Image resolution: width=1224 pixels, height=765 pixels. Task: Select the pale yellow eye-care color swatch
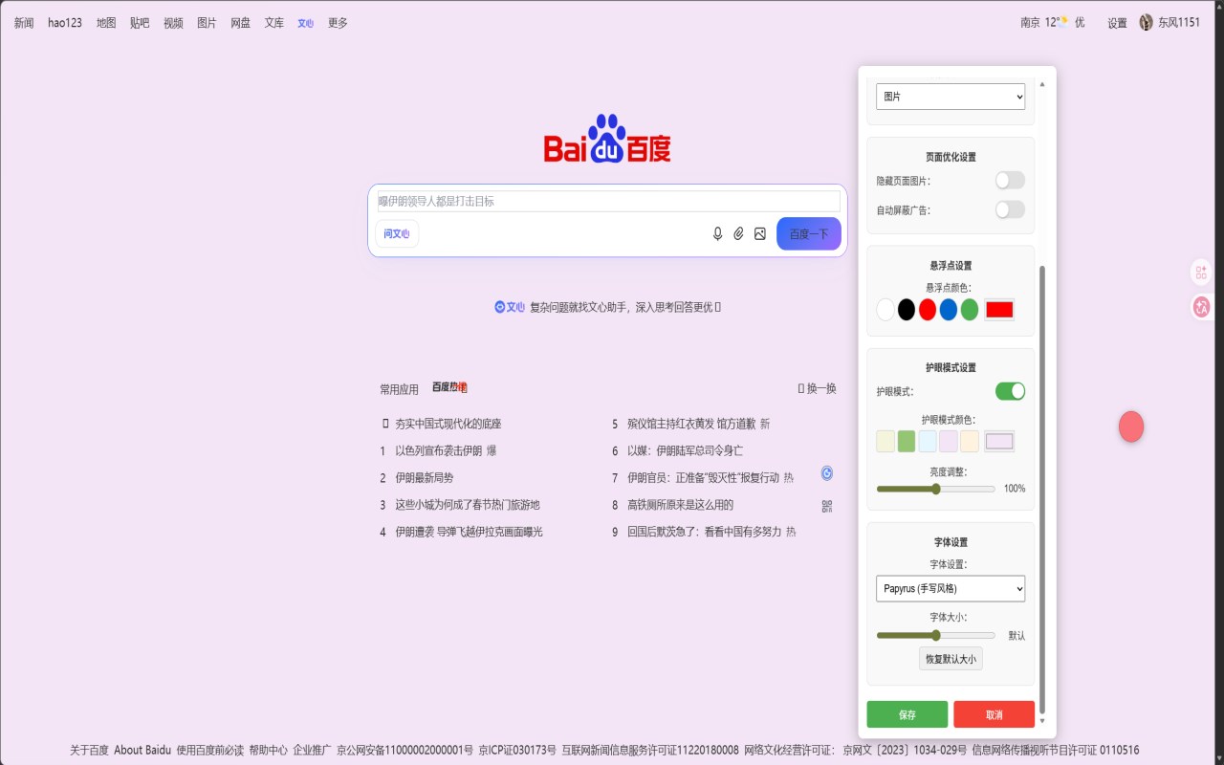[885, 441]
